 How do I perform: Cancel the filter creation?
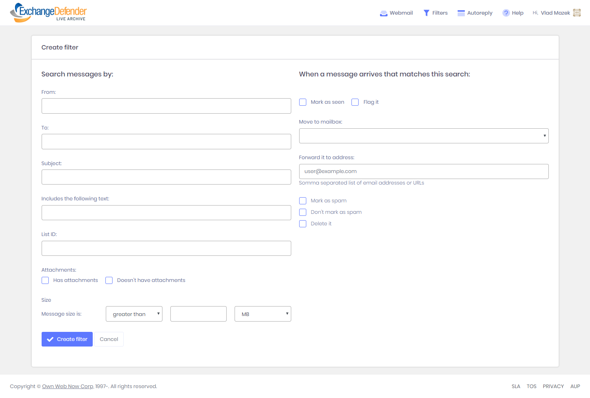[109, 339]
